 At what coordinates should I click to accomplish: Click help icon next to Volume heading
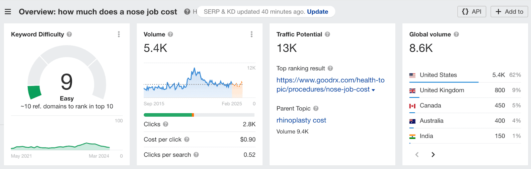pyautogui.click(x=170, y=34)
